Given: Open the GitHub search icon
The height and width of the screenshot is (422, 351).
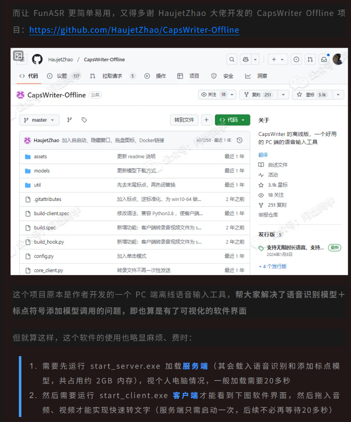Looking at the screenshot, I should [x=232, y=60].
